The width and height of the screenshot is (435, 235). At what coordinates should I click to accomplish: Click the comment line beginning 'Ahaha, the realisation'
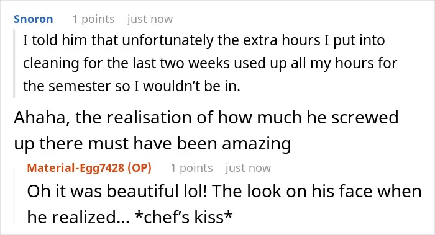tap(206, 117)
